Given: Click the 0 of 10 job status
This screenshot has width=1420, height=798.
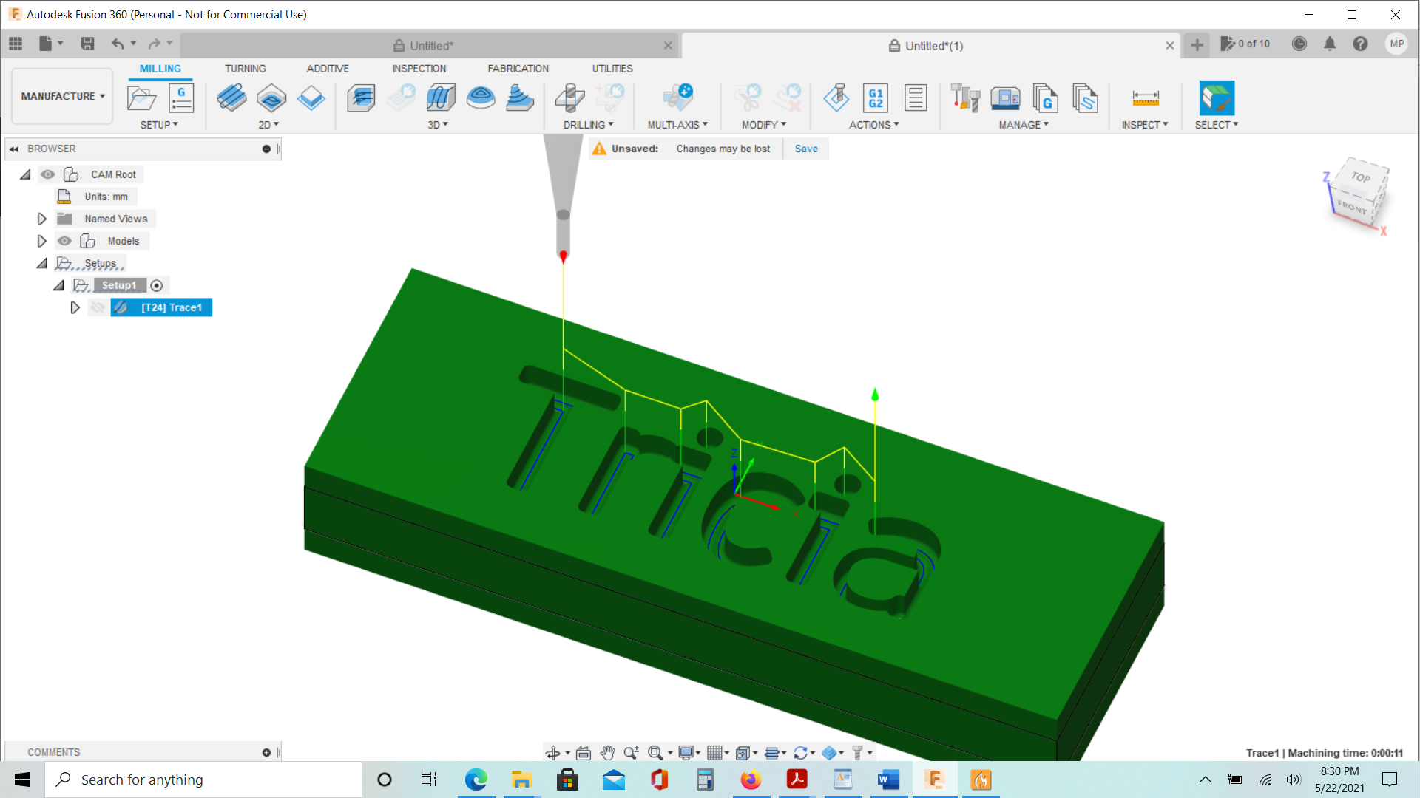Looking at the screenshot, I should pos(1245,44).
